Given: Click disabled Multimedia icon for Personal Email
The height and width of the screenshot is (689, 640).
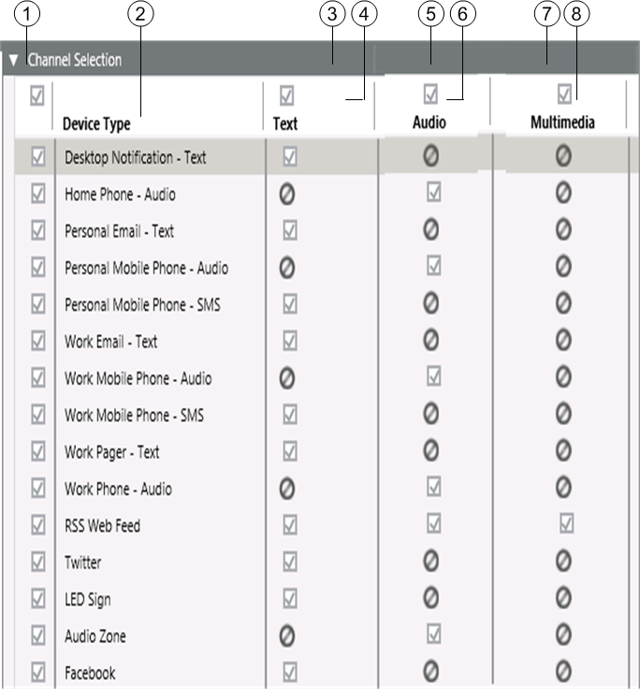Looking at the screenshot, I should point(563,231).
